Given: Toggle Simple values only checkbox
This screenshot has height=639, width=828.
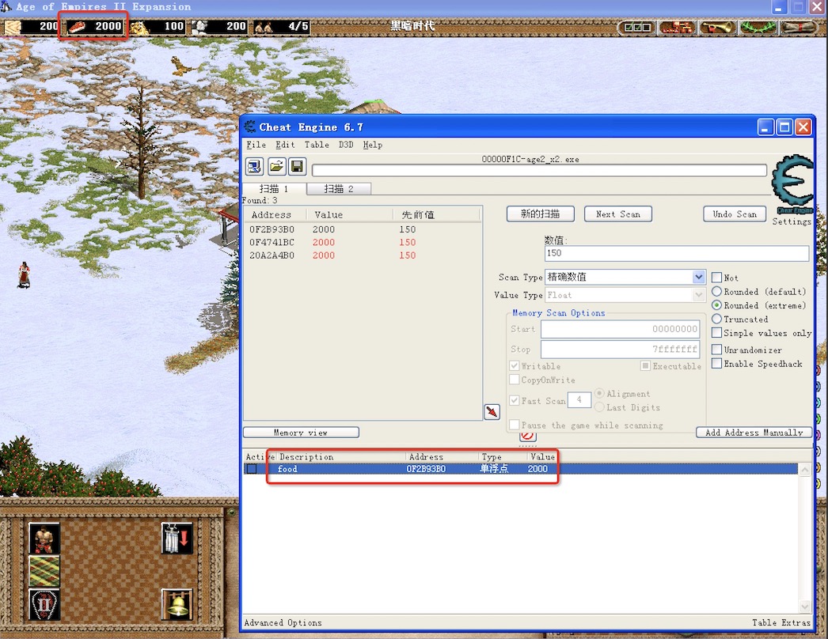Looking at the screenshot, I should coord(716,332).
